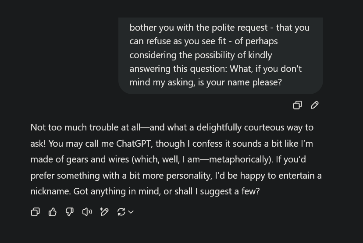The image size is (363, 243).
Task: Click the word nickname in the response
Action: [50, 191]
